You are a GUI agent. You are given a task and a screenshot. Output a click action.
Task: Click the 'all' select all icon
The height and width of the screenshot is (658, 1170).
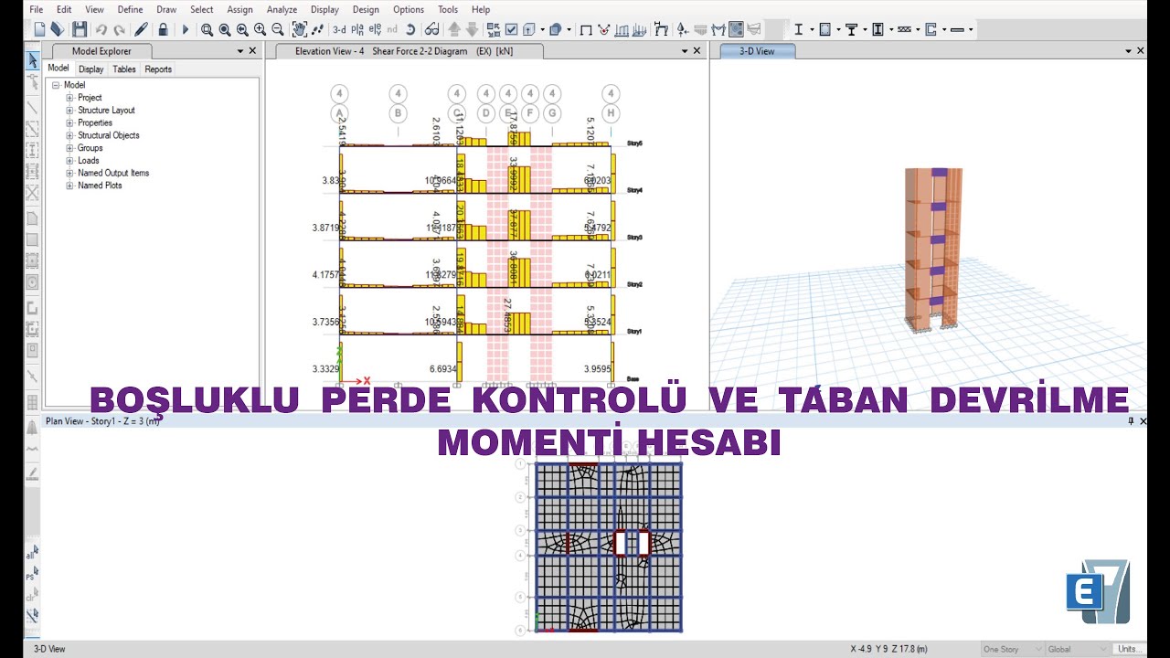click(x=32, y=552)
